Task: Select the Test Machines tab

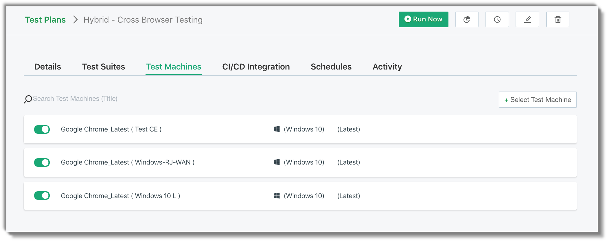Action: tap(174, 67)
